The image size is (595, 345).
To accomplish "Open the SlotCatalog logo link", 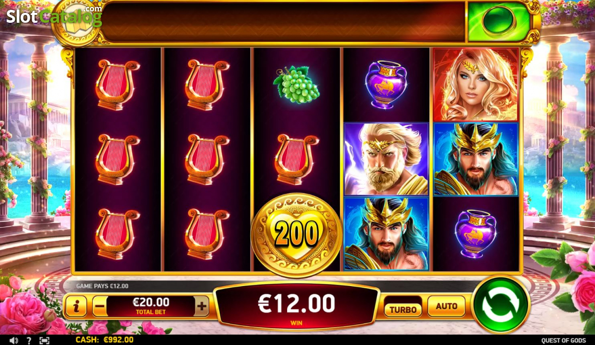I will click(x=54, y=16).
